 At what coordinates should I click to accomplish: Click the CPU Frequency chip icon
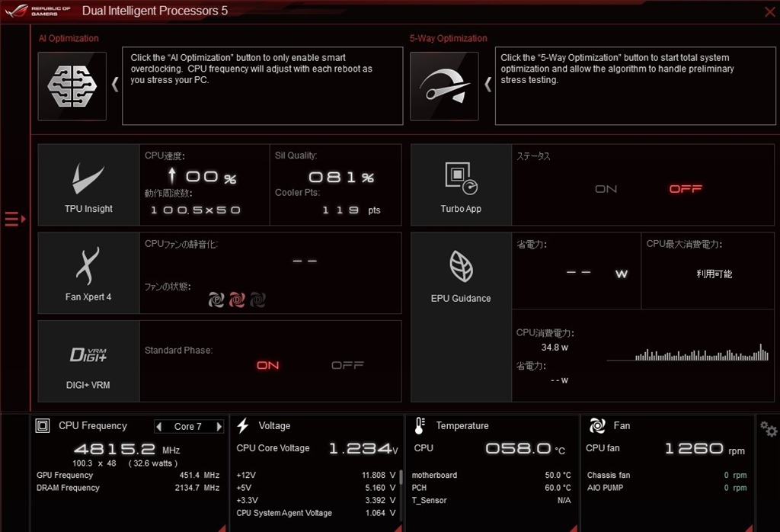[43, 426]
